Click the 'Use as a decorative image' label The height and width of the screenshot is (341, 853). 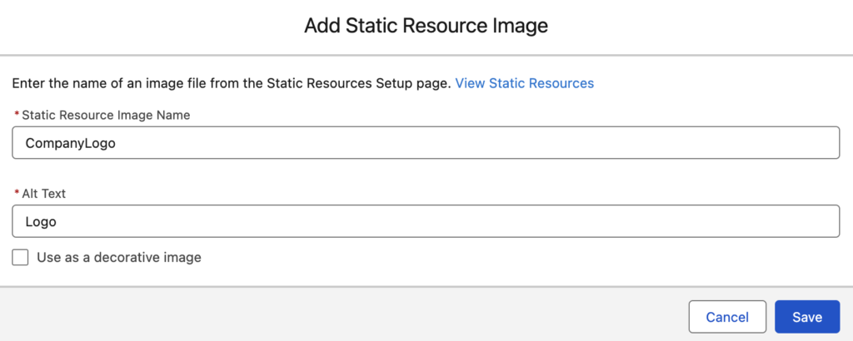(119, 257)
